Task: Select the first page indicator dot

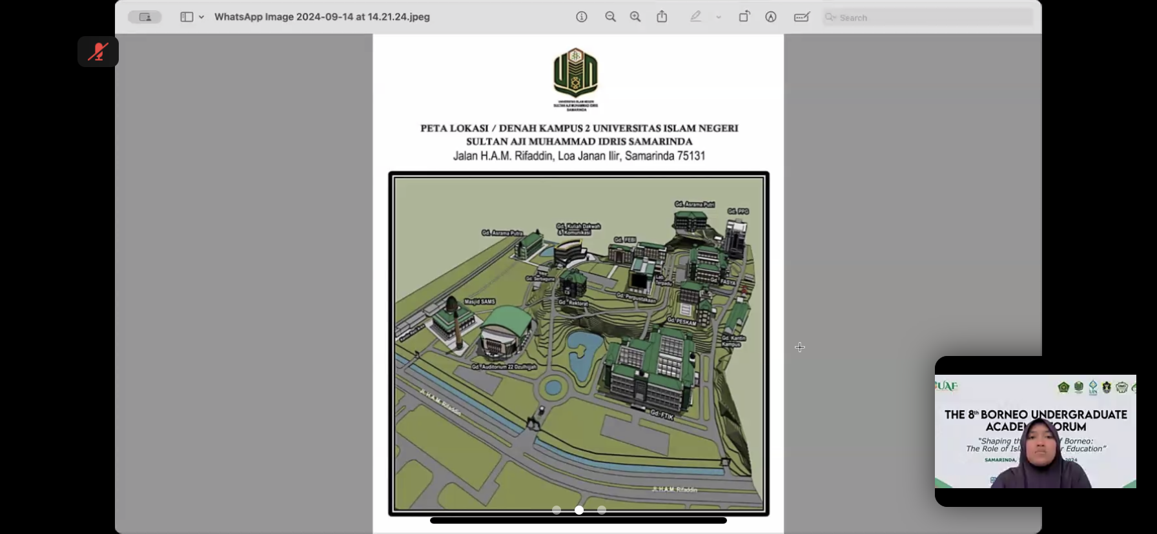Action: click(557, 510)
